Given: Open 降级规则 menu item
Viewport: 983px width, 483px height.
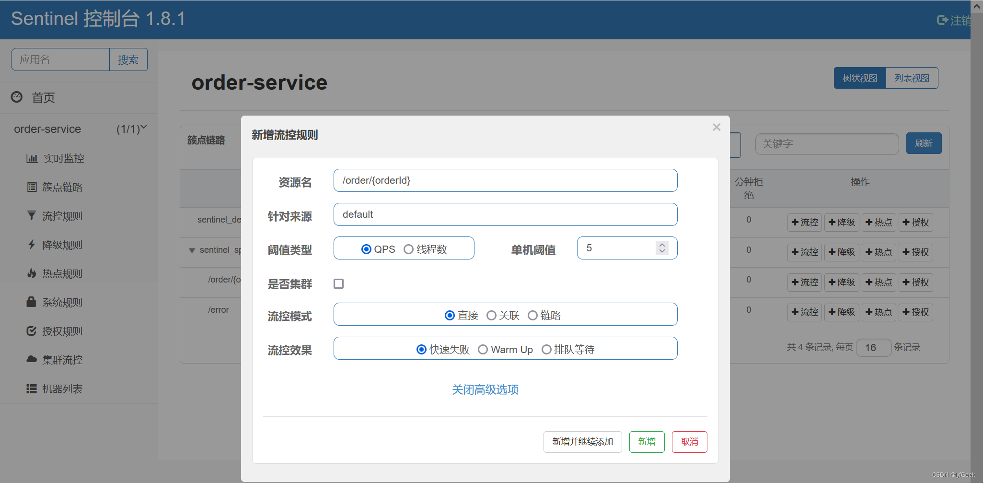Looking at the screenshot, I should [62, 245].
